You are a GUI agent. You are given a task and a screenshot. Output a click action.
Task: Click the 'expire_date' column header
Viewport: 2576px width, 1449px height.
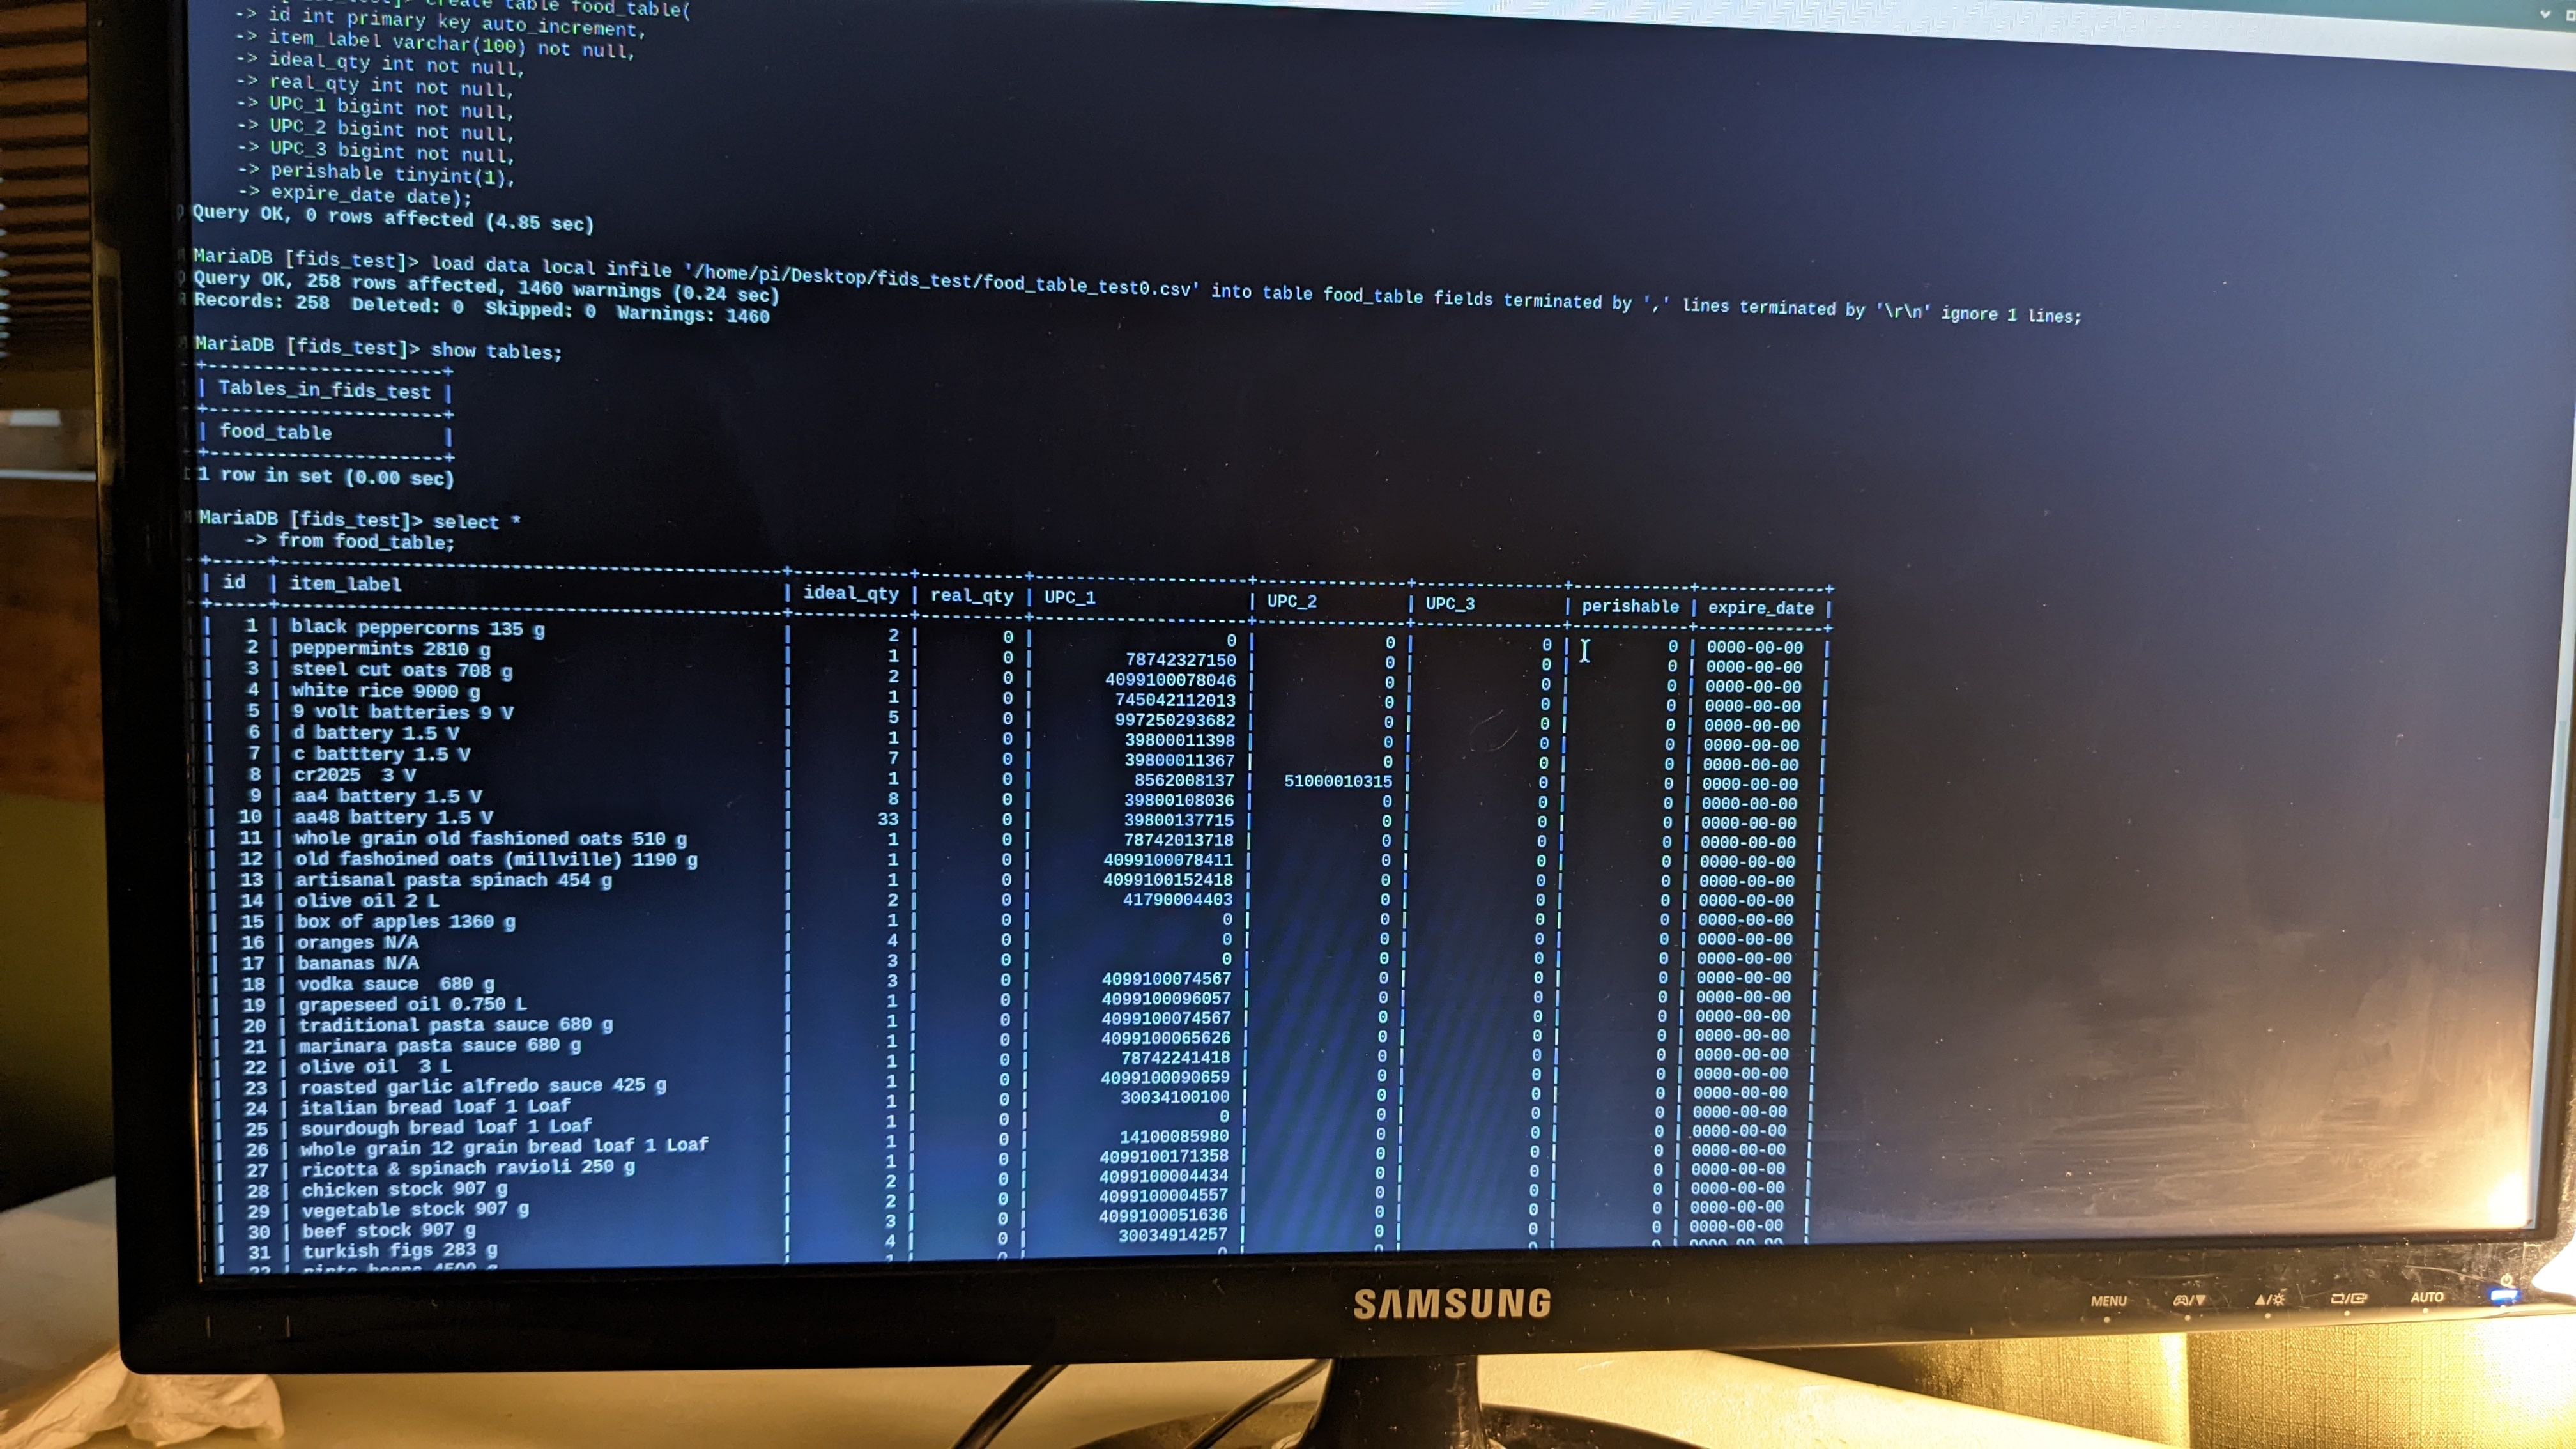pyautogui.click(x=1760, y=608)
